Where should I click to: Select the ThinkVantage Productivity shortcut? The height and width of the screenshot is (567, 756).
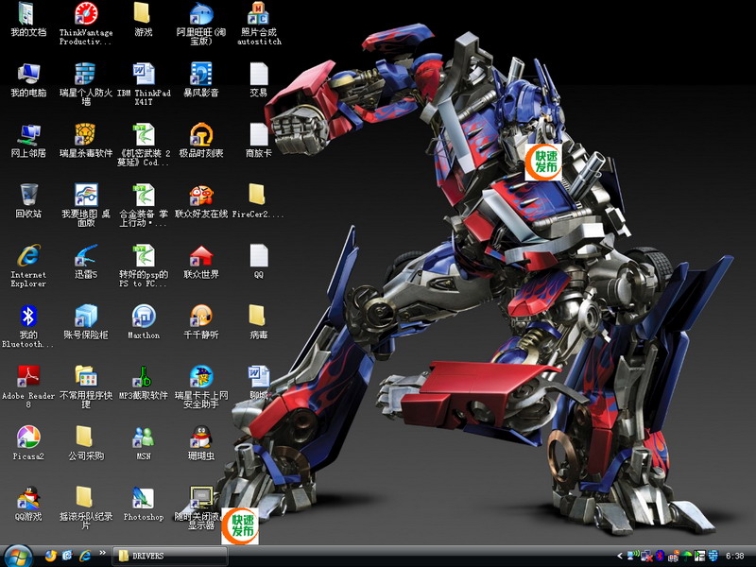click(x=86, y=25)
